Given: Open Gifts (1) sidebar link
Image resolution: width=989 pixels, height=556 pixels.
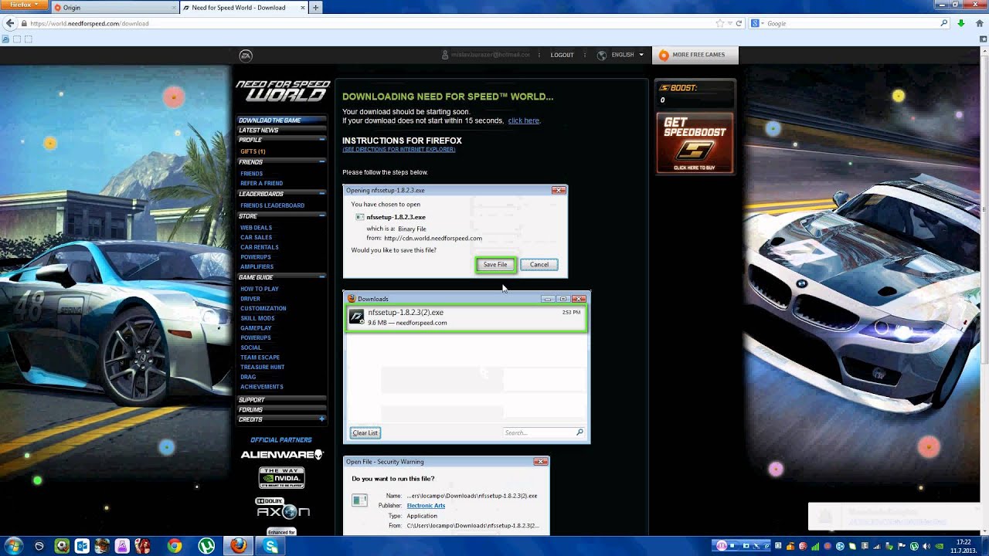Looking at the screenshot, I should [x=253, y=151].
